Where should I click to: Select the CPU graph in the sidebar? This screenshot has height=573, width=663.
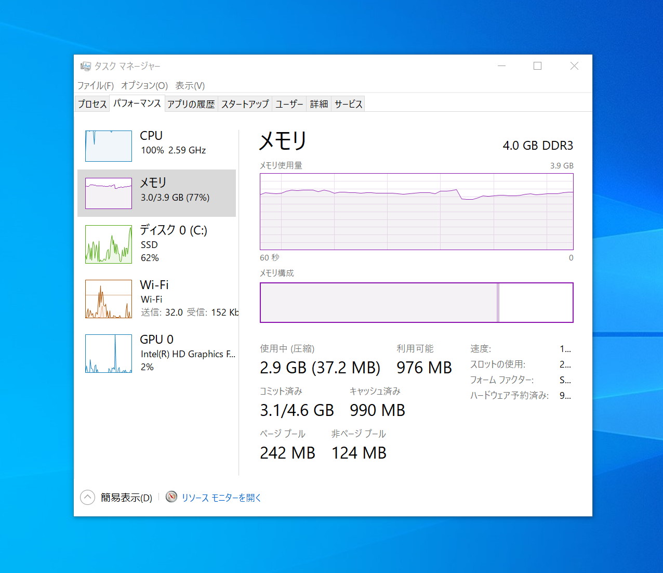tap(108, 146)
